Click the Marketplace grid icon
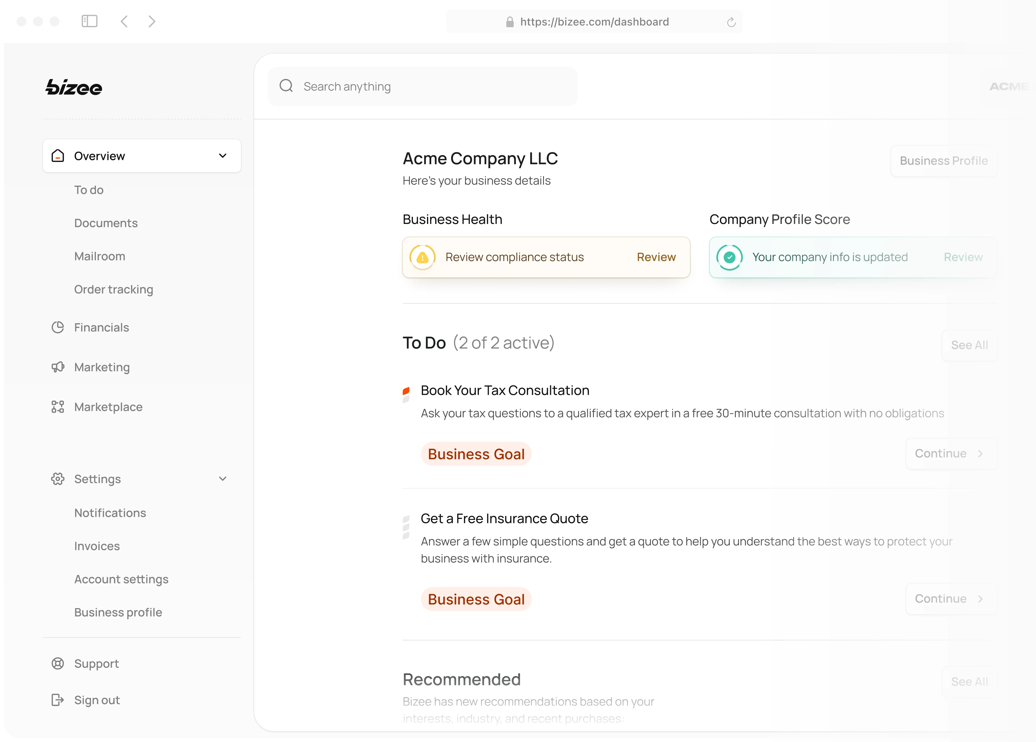The width and height of the screenshot is (1036, 742). tap(57, 407)
